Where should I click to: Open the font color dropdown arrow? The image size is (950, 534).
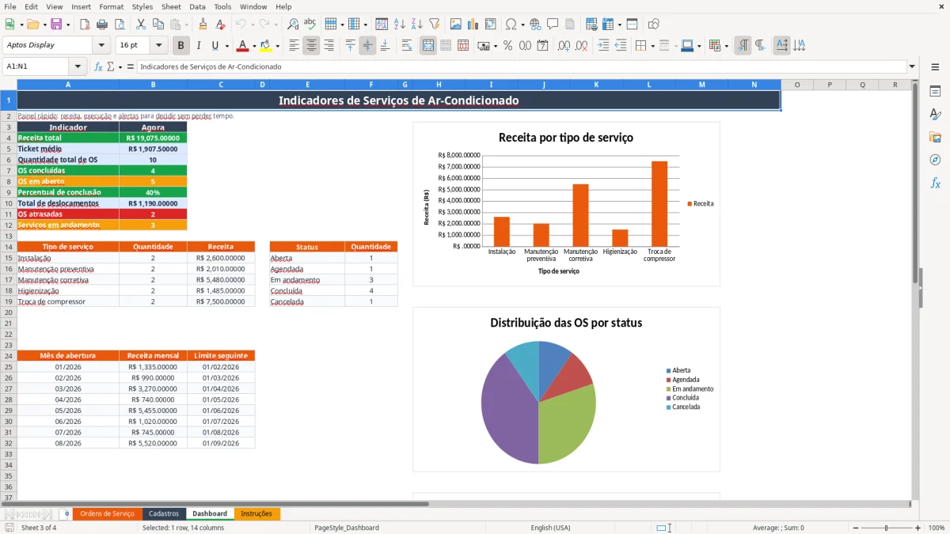[253, 45]
